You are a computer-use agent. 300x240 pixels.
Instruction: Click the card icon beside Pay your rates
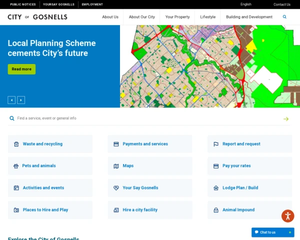pyautogui.click(x=216, y=166)
